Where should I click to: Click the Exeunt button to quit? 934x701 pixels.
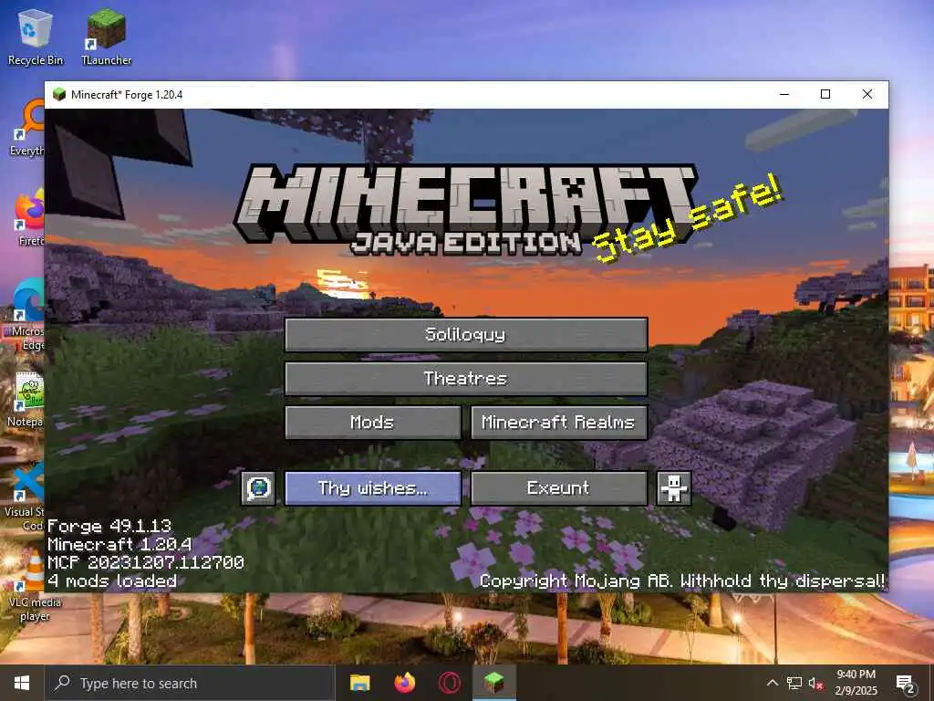tap(559, 488)
